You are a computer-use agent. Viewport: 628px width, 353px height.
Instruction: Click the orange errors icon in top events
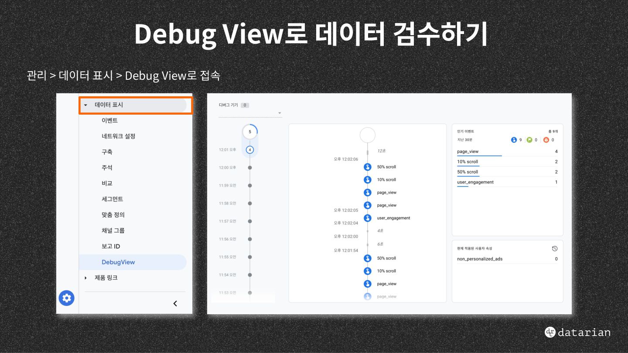pos(546,140)
